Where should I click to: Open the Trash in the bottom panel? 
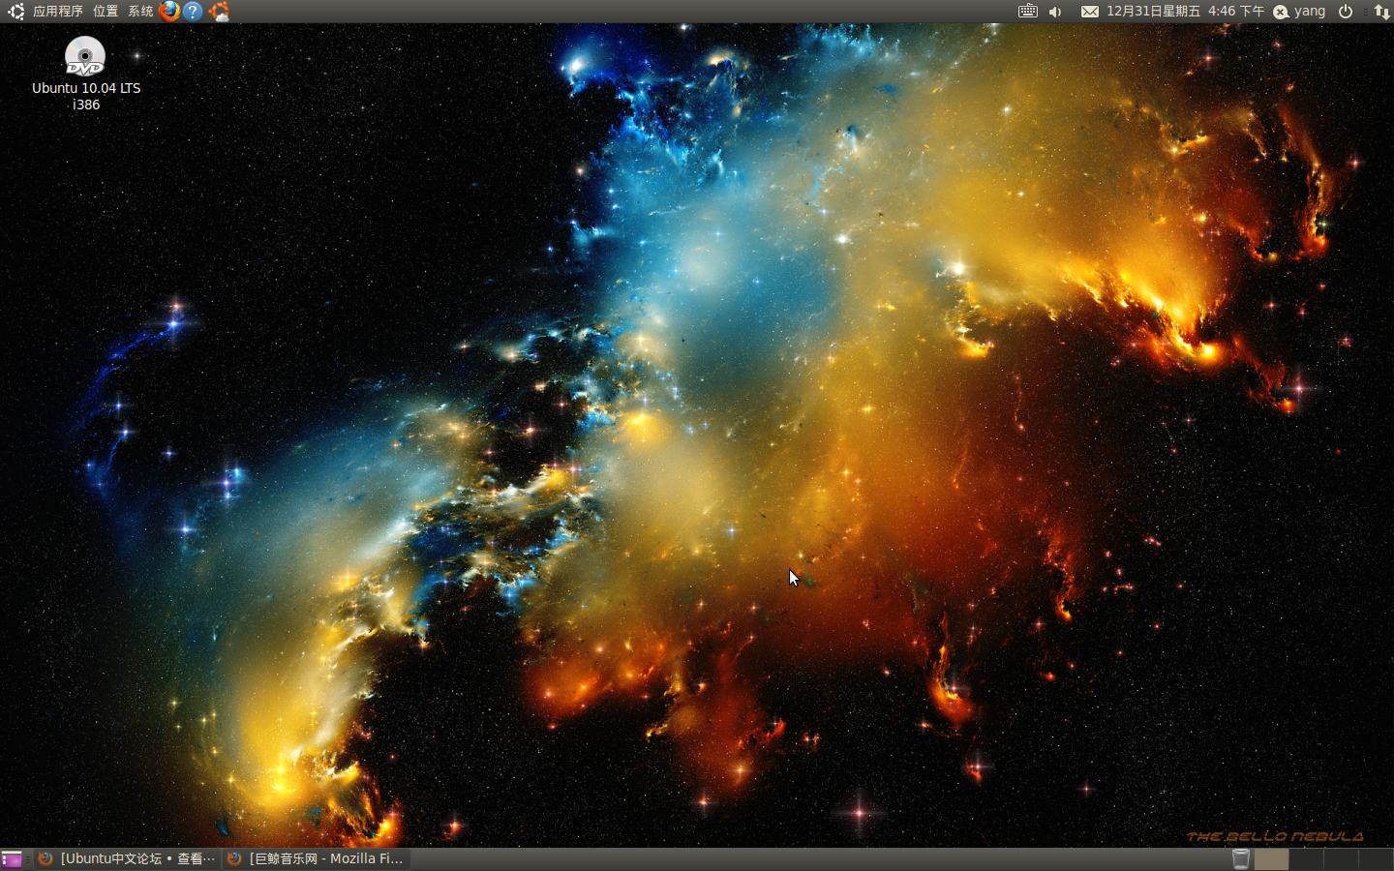[x=1240, y=858]
